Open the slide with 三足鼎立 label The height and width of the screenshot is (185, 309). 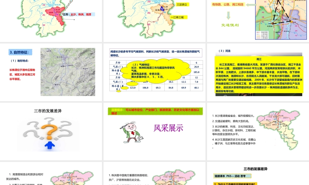pos(154,21)
